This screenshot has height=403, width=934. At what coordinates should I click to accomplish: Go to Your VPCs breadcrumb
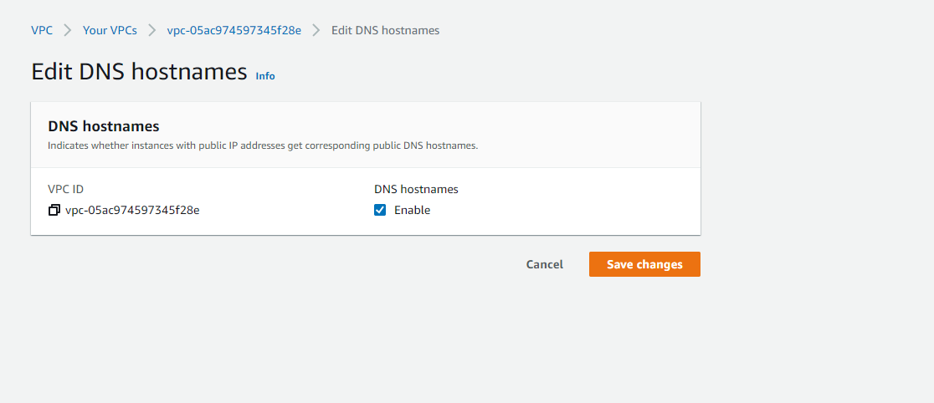(110, 30)
